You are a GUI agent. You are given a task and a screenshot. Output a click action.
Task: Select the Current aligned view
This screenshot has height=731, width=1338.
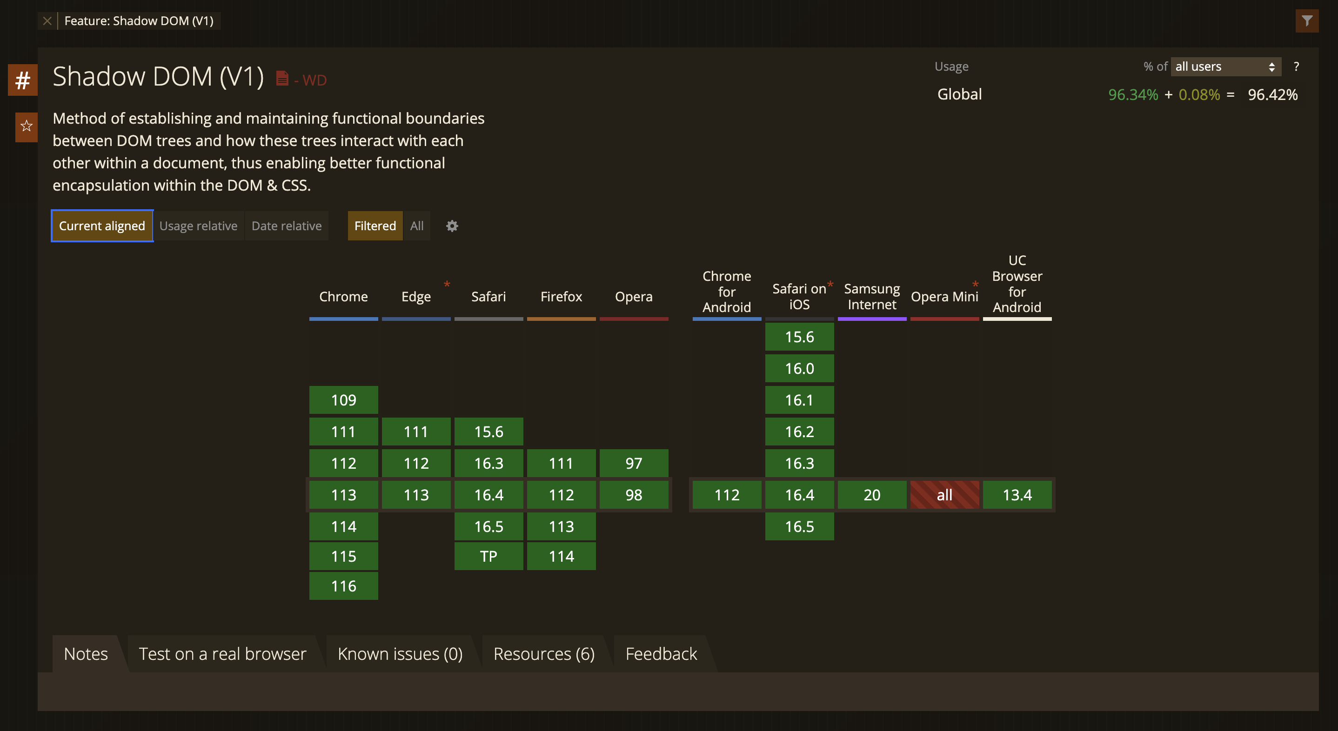(102, 226)
